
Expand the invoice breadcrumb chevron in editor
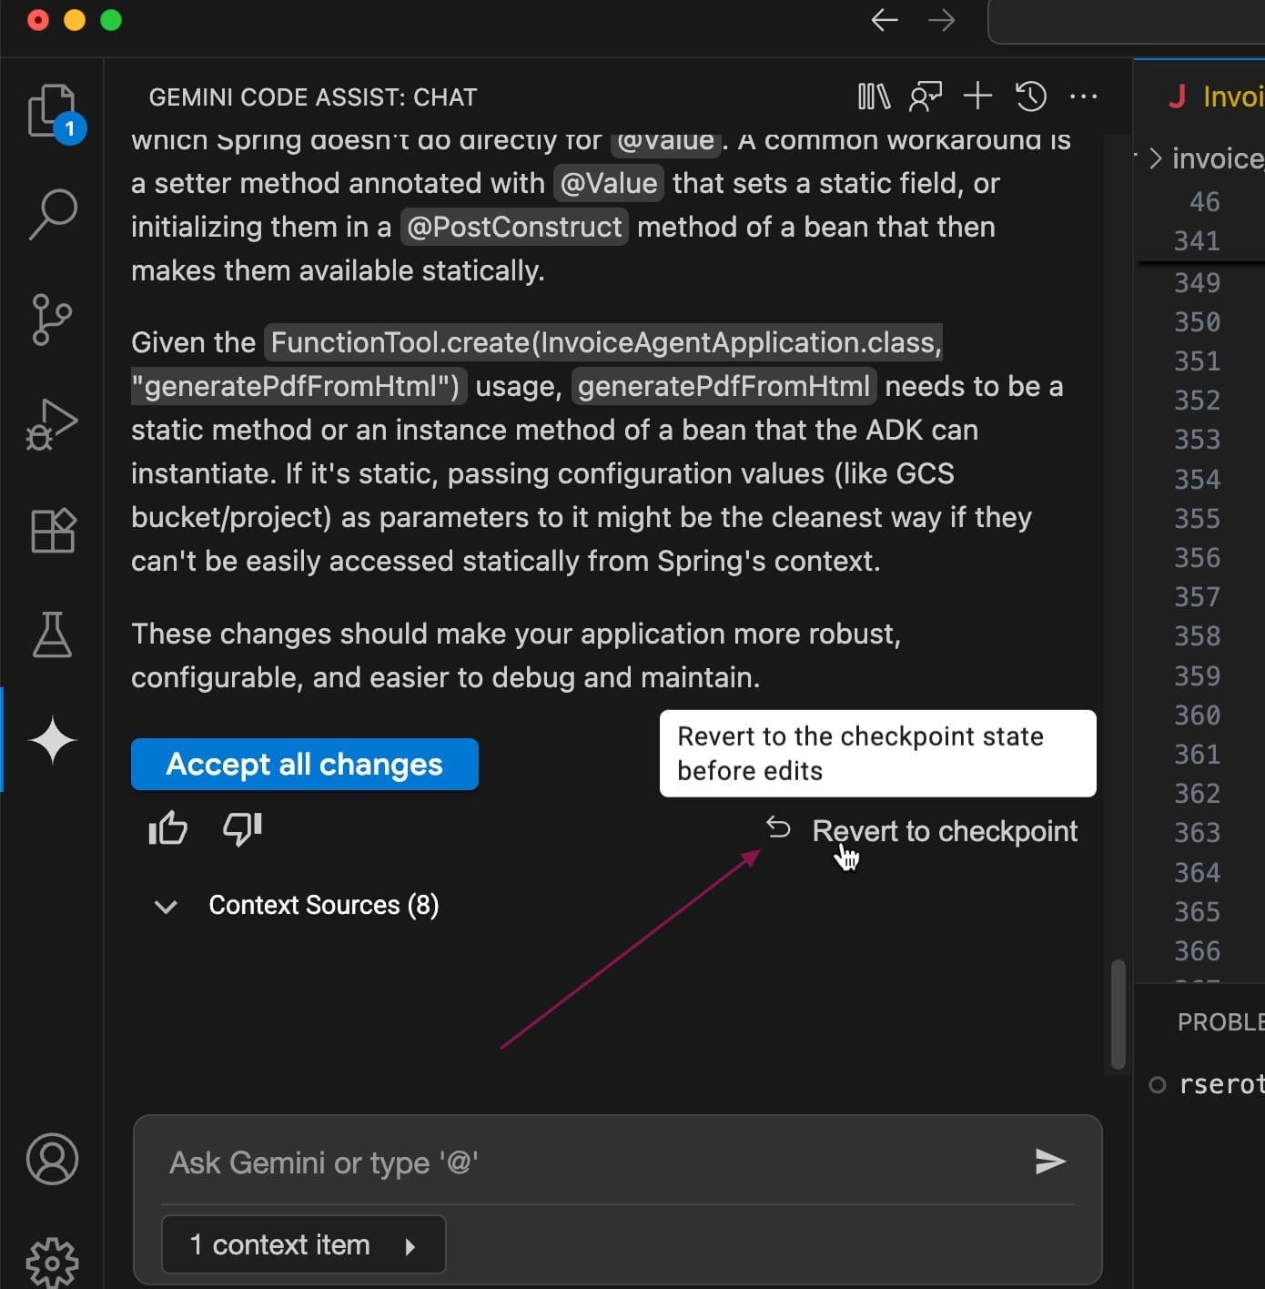click(1155, 158)
